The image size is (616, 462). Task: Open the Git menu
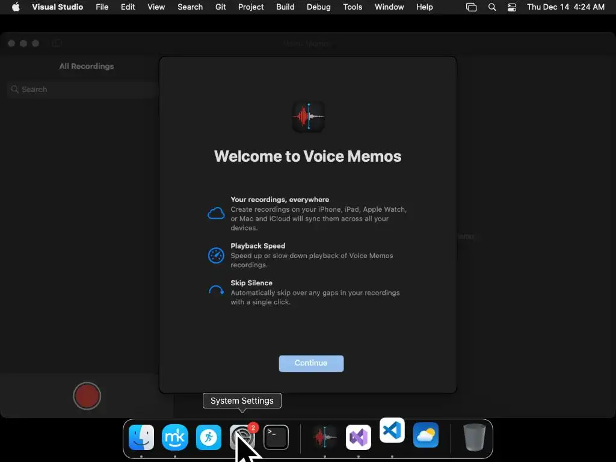220,7
